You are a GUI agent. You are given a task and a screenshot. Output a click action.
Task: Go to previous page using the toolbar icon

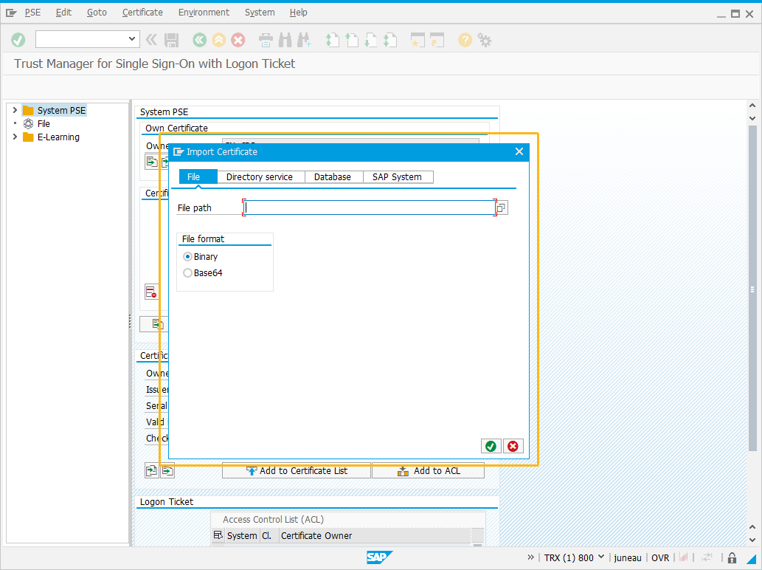pyautogui.click(x=352, y=40)
